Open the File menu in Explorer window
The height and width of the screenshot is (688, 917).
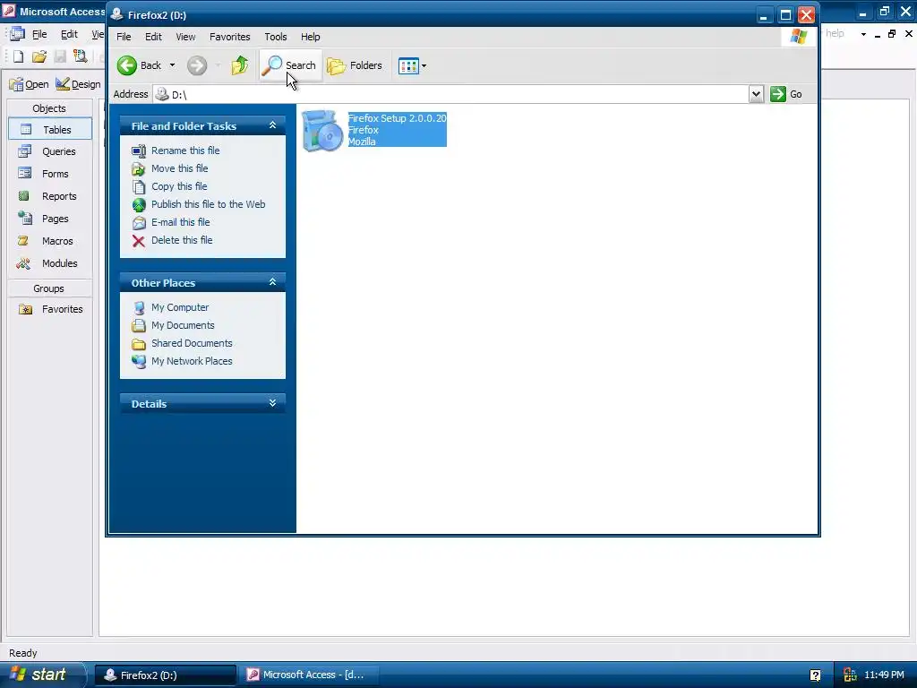coord(124,37)
